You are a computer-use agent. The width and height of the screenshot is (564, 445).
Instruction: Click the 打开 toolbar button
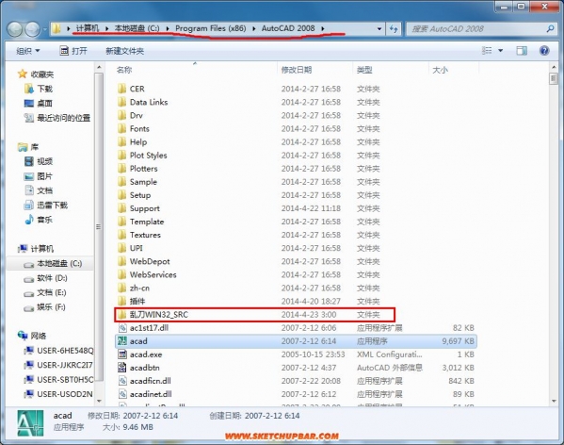coord(73,51)
